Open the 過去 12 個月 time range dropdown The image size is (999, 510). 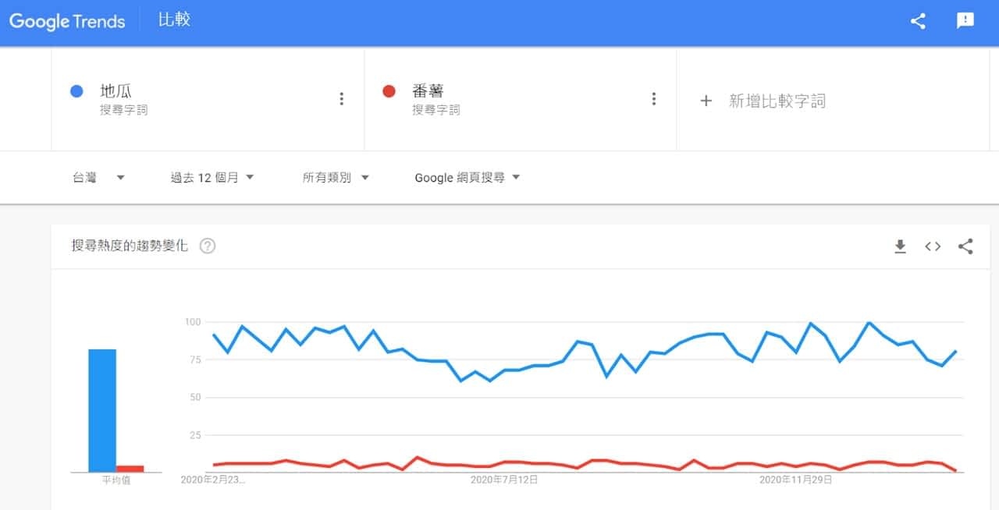pyautogui.click(x=212, y=178)
